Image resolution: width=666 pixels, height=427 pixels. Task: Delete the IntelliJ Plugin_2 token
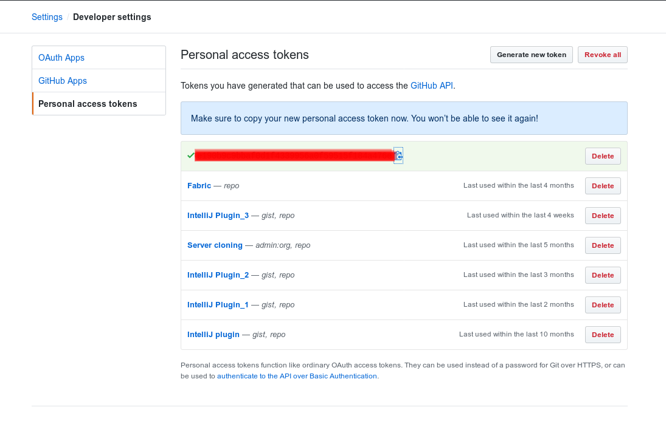click(603, 275)
